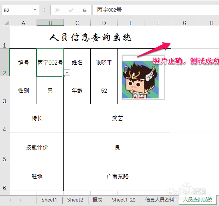The image size is (219, 206).
Task: Select column G header
Action: pos(185,23)
